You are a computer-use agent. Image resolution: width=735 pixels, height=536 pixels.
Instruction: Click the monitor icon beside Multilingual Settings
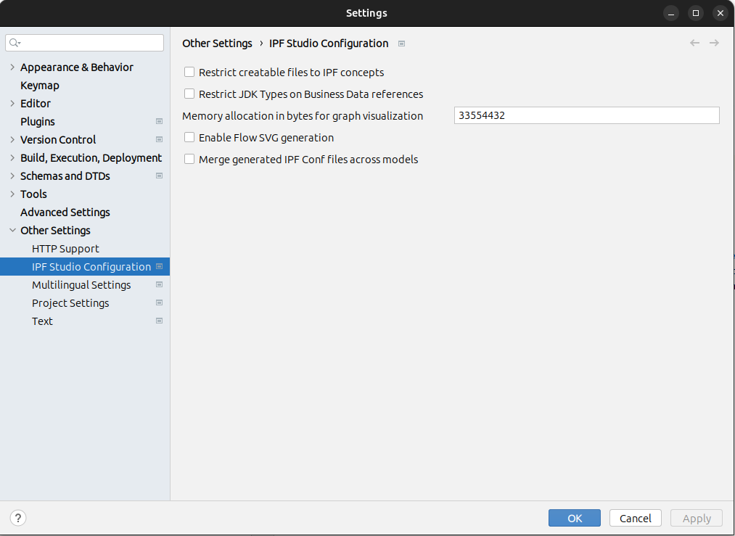(x=159, y=284)
